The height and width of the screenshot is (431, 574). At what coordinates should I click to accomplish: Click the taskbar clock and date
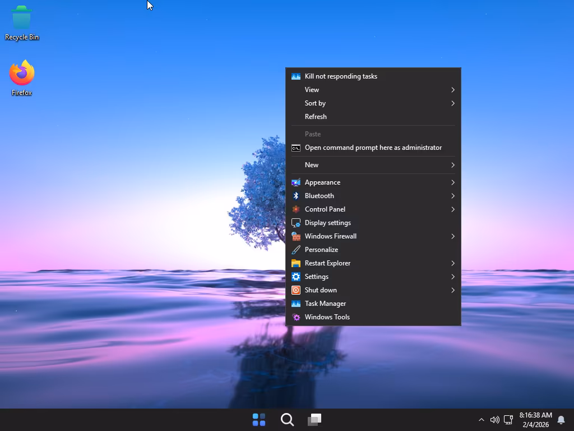point(535,420)
